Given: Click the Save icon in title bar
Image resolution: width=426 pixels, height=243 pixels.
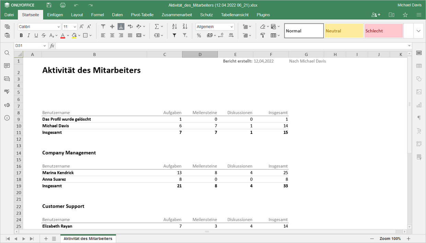Looking at the screenshot, I should click(49, 5).
